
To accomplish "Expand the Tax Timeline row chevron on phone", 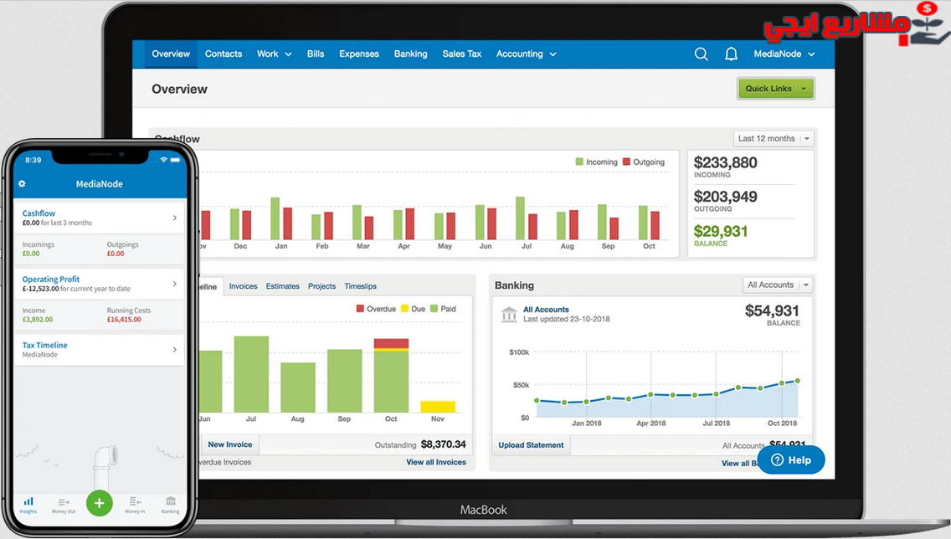I will [175, 350].
